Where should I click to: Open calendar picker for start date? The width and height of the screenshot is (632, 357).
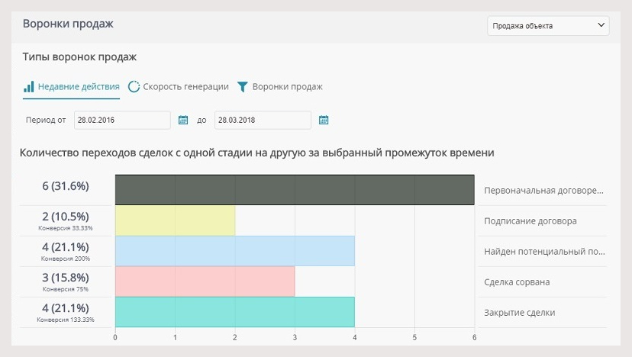pos(183,120)
